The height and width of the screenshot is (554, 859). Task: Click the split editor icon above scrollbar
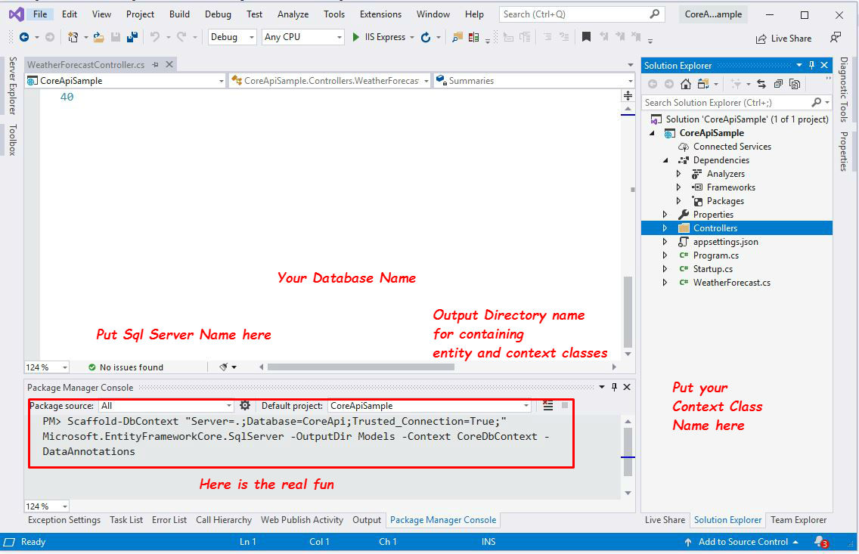click(628, 96)
